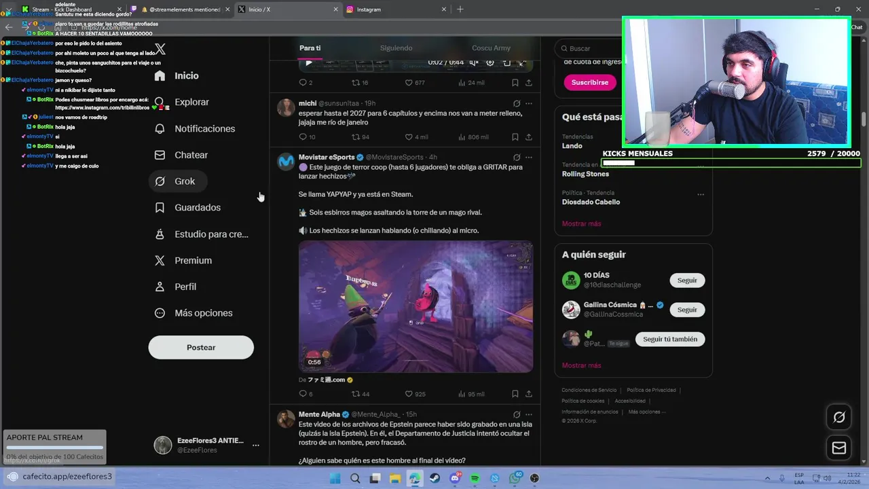Close the Inicio / X browser tab
Image resolution: width=869 pixels, height=489 pixels.
point(335,10)
